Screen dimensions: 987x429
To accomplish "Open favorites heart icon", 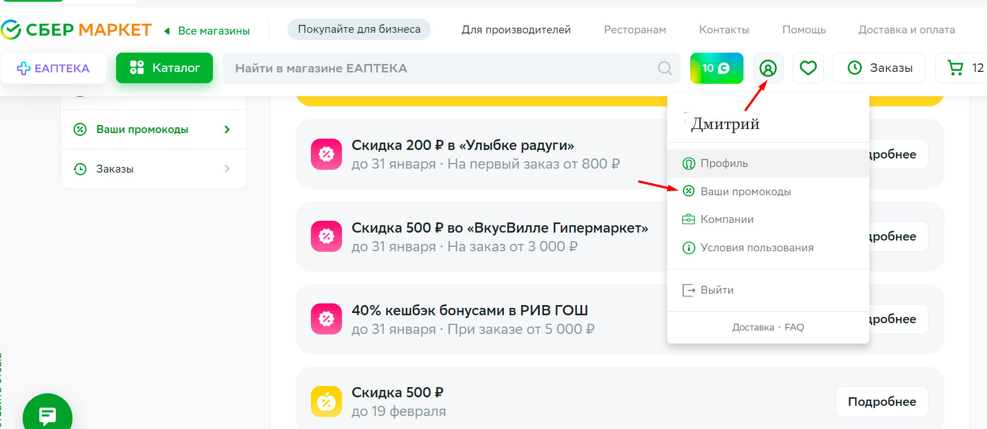I will tap(808, 68).
